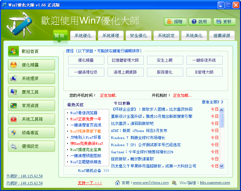Image resolution: width=241 pixels, height=191 pixels.
Task: Open 系統還原 from the sidebar
Action: point(14,78)
